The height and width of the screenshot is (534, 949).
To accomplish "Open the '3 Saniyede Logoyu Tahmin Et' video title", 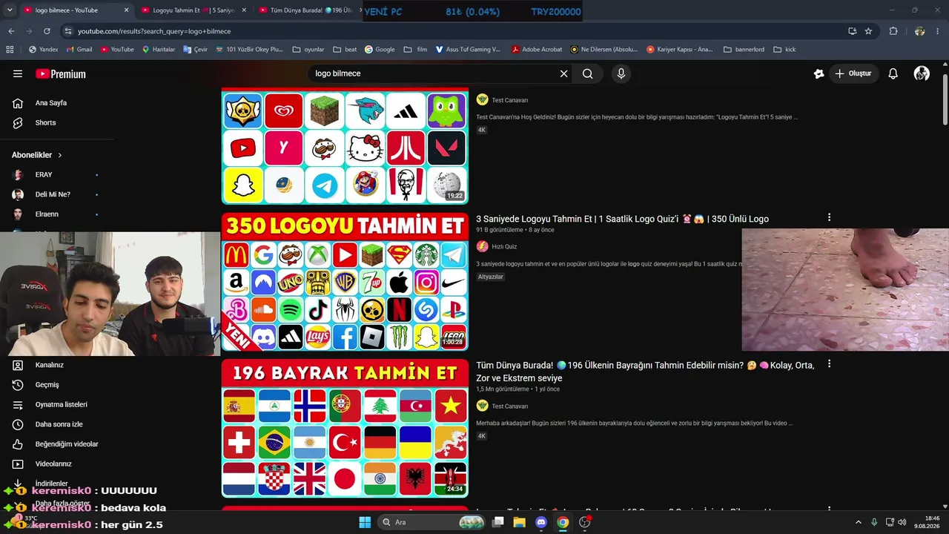I will click(x=622, y=219).
